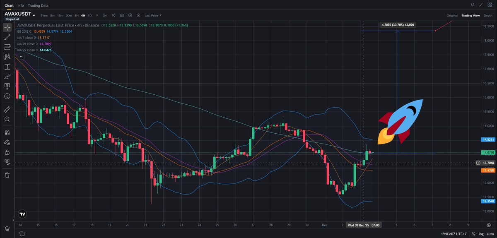Switch to the Depth chart

point(488,15)
